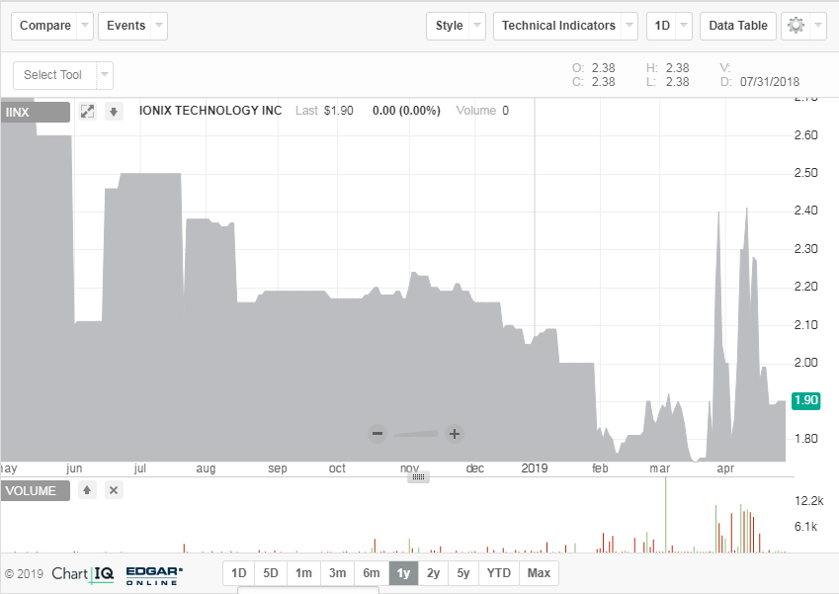839x594 pixels.
Task: Select the Max range tab
Action: tap(539, 573)
